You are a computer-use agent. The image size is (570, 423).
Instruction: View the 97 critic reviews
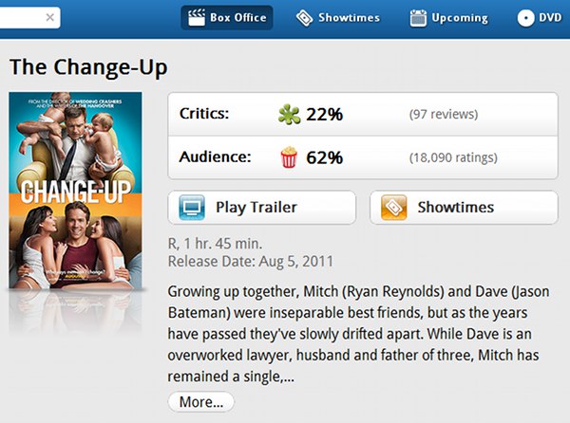[444, 115]
